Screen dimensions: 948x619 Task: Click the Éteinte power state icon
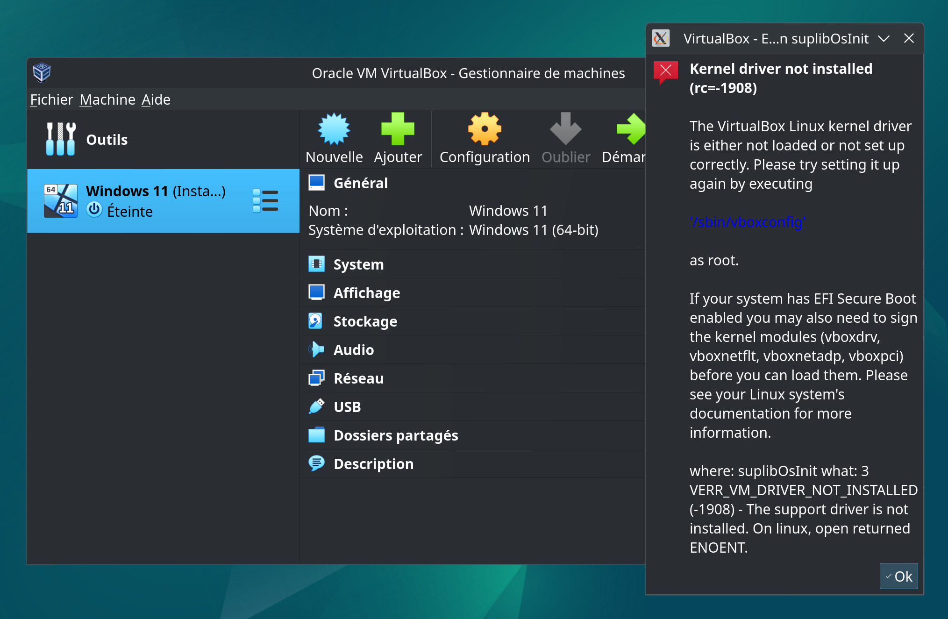(x=94, y=209)
